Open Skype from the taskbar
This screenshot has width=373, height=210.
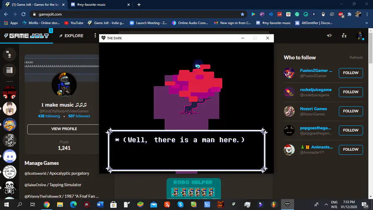pyautogui.click(x=180, y=205)
